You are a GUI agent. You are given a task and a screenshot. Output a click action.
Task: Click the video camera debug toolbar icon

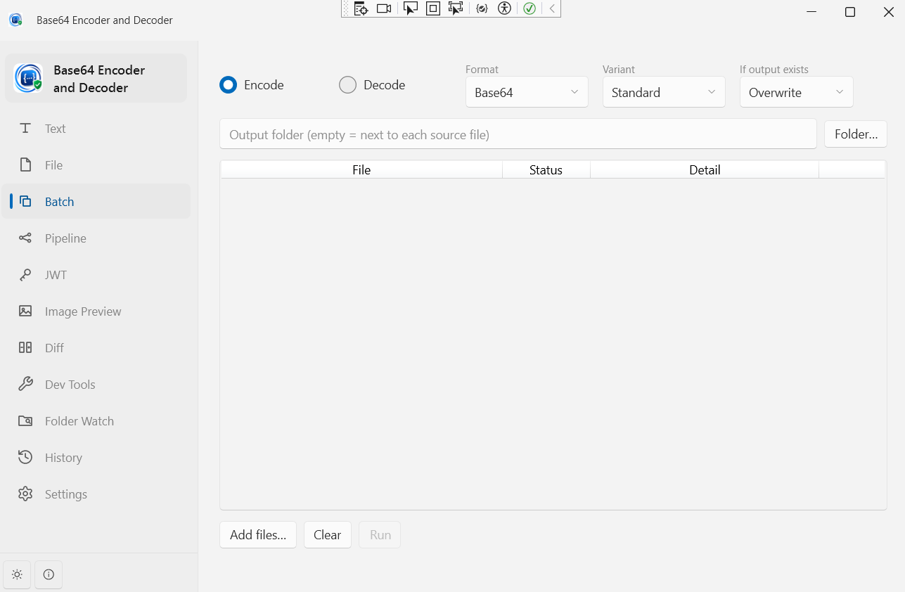[x=384, y=8]
